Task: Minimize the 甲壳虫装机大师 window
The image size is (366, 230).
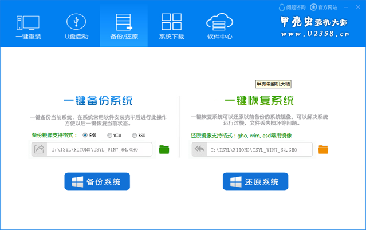Action: 346,7
